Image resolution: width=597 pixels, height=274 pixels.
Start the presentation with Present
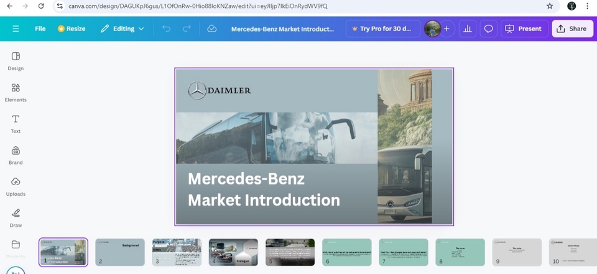coord(524,29)
